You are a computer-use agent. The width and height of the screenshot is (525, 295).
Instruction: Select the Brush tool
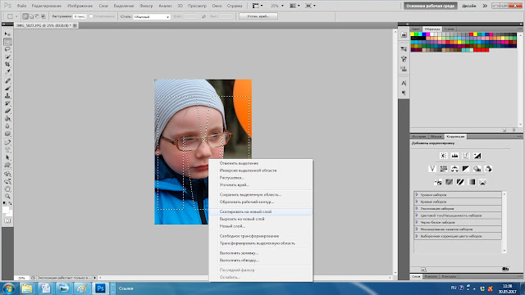tap(7, 88)
